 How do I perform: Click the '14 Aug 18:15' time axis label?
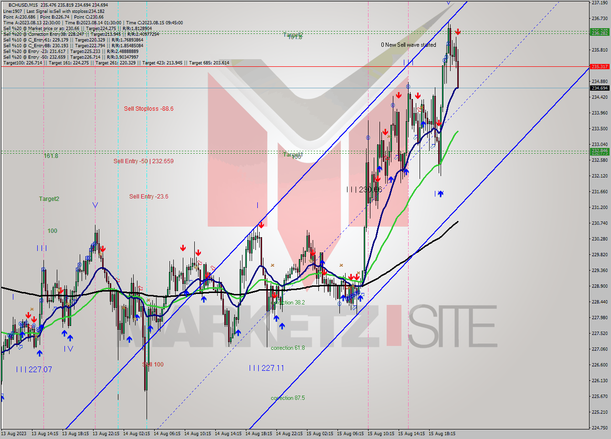pos(259,434)
